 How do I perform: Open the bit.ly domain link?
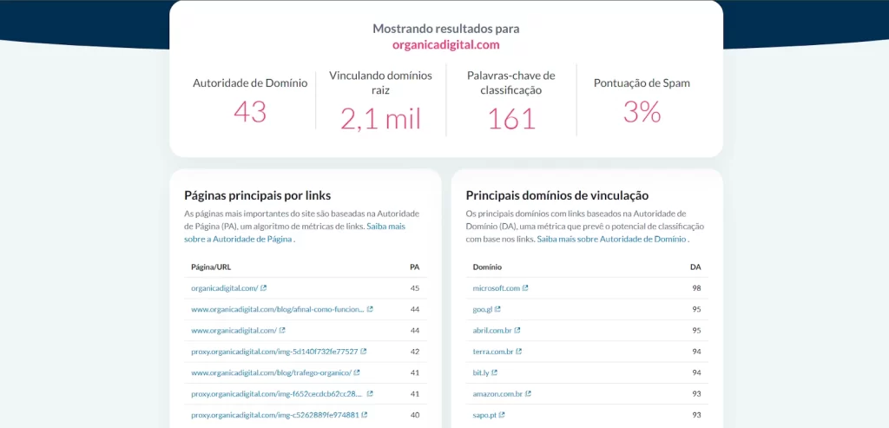click(481, 372)
